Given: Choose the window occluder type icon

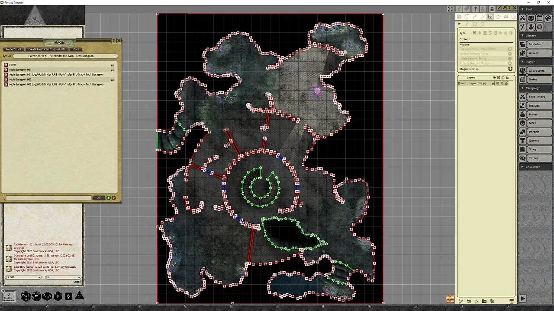Looking at the screenshot, I should click(x=495, y=33).
